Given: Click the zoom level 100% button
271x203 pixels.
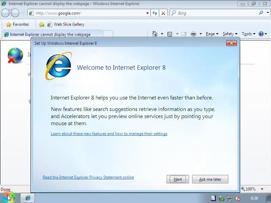Looking at the screenshot, I should click(x=248, y=189).
